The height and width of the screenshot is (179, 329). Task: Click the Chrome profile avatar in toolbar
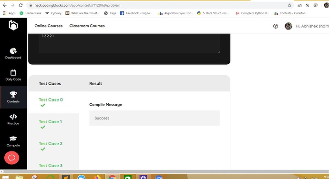326,5
